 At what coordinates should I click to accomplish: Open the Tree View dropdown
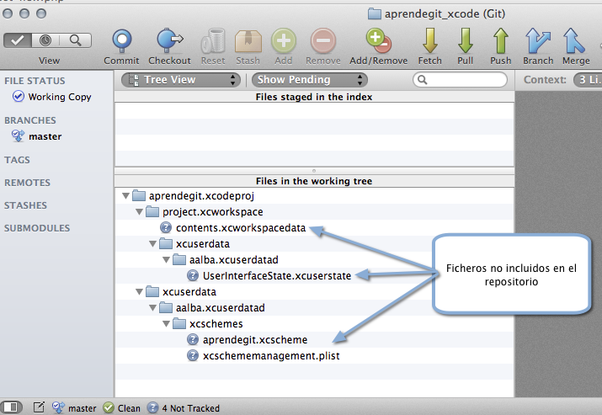181,80
